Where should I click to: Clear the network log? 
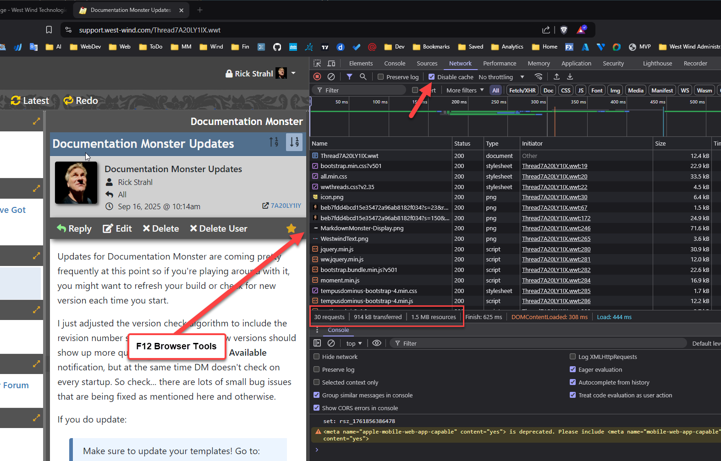[x=331, y=77]
